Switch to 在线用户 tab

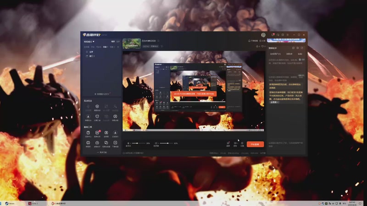275,54
